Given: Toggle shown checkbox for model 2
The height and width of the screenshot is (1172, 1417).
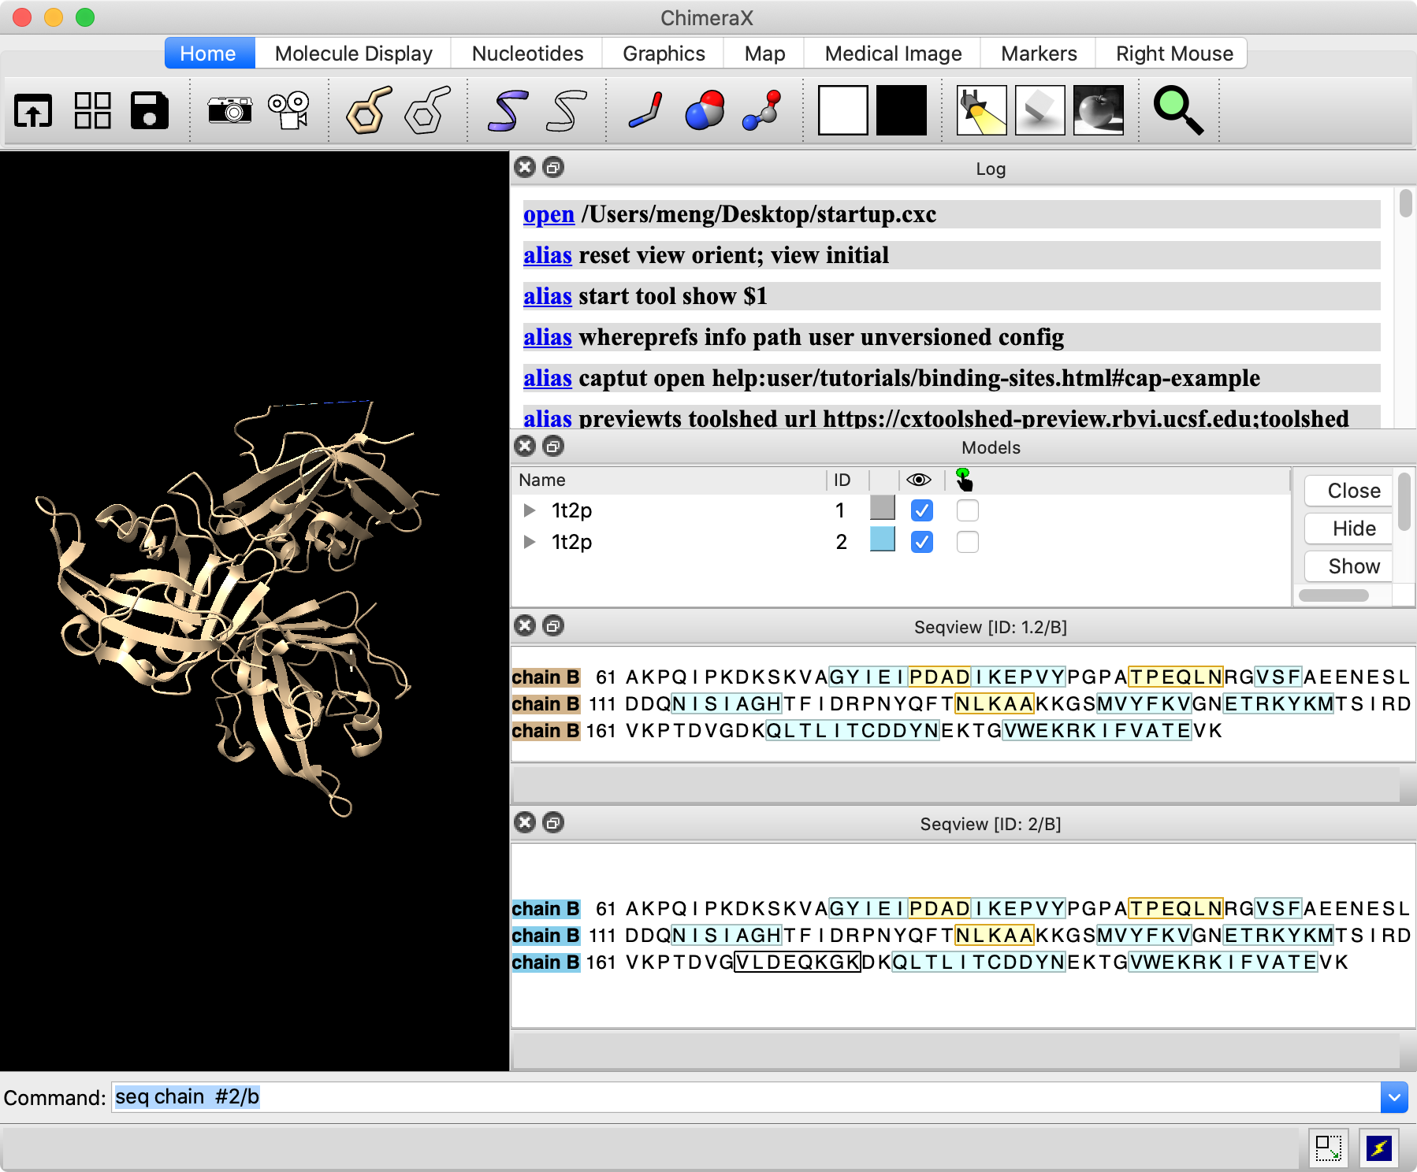Looking at the screenshot, I should click(921, 542).
